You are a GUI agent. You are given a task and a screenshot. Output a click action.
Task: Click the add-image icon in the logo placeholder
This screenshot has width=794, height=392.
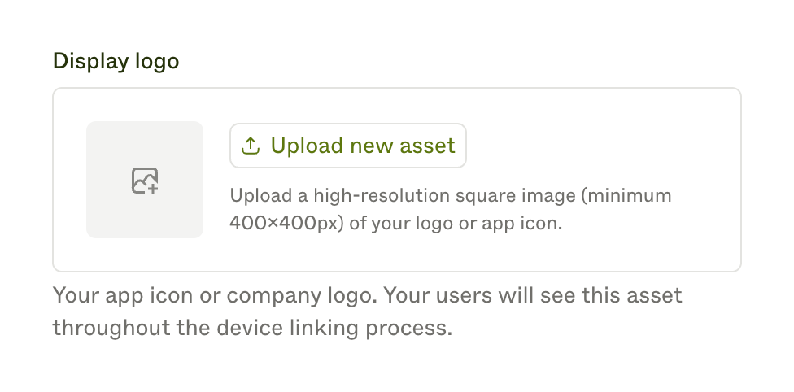coord(145,180)
